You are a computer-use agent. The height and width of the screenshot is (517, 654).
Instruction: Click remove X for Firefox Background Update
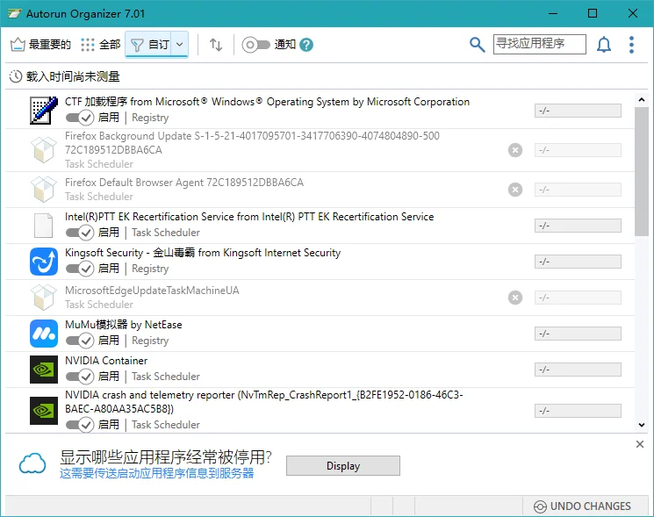coord(515,150)
